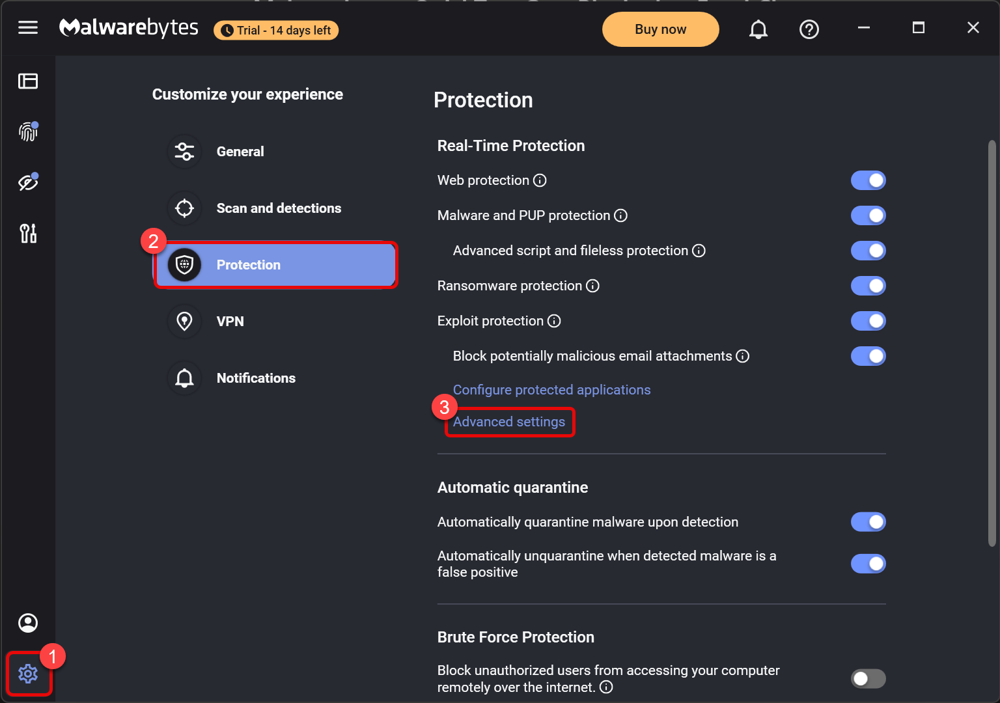Open the privacy eye icon in sidebar

pos(28,183)
